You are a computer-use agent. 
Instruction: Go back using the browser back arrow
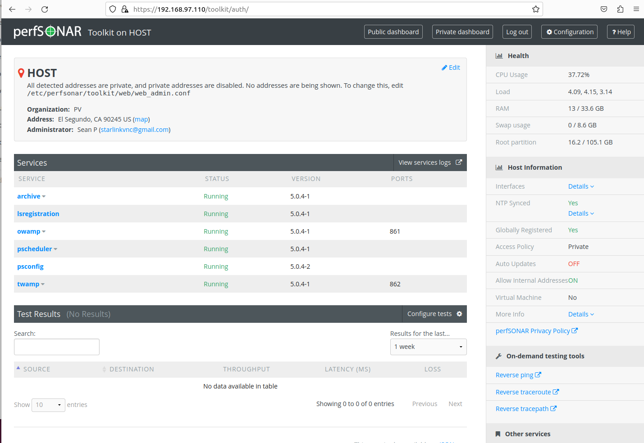tap(12, 9)
